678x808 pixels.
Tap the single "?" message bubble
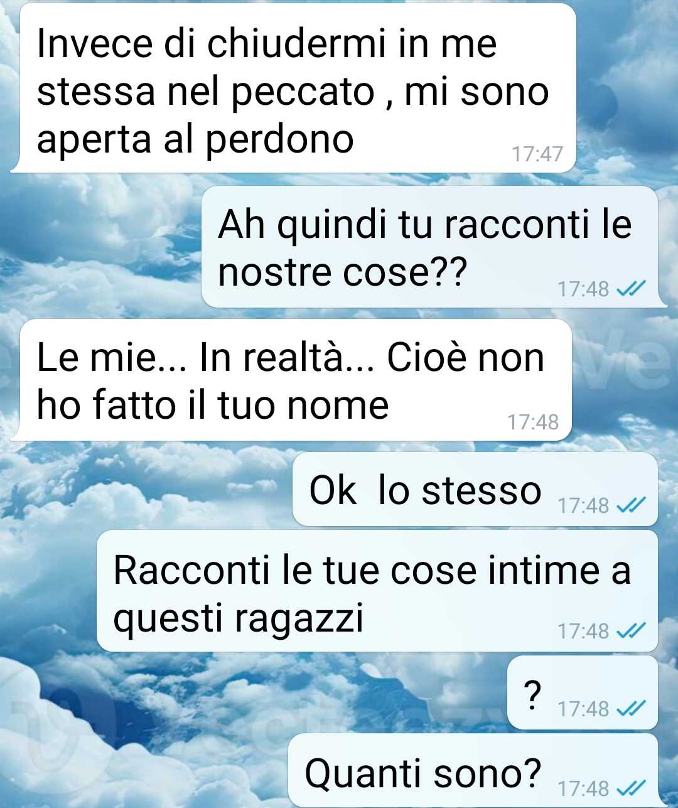pyautogui.click(x=583, y=692)
